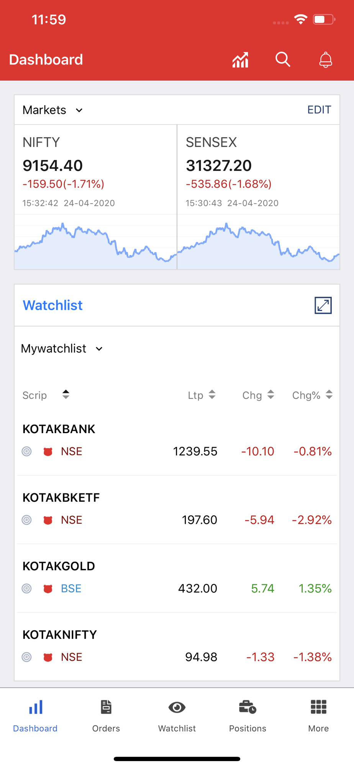Image resolution: width=354 pixels, height=768 pixels.
Task: Open the Markets dropdown
Action: (52, 110)
